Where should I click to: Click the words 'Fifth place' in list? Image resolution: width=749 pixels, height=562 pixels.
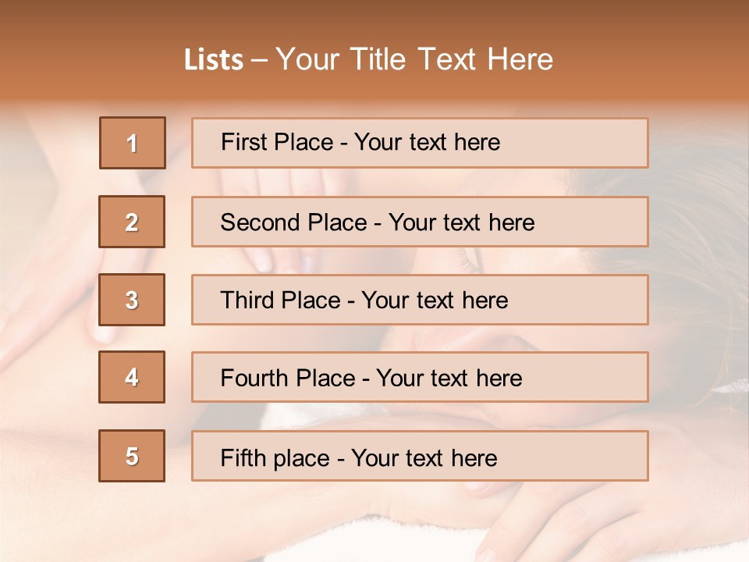pyautogui.click(x=275, y=458)
